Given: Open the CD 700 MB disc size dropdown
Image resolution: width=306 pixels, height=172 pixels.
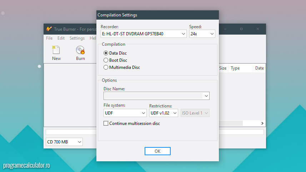Looking at the screenshot, I should click(x=79, y=142).
